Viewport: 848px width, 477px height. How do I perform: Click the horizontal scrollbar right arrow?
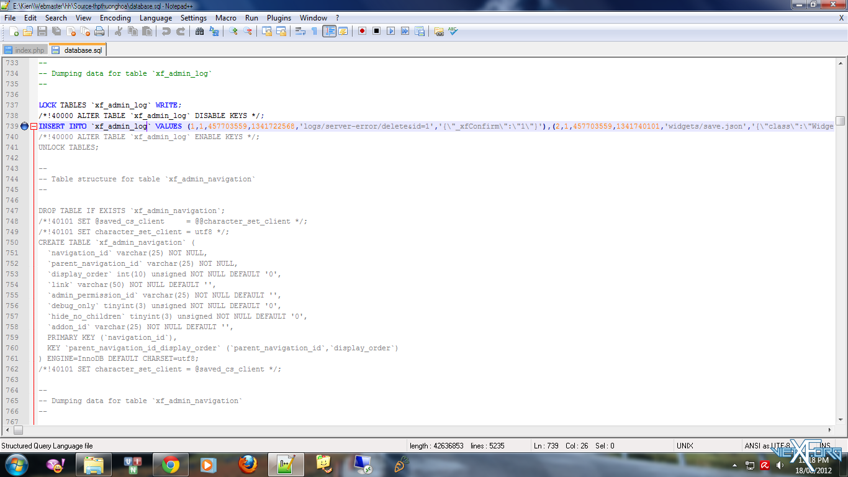click(x=830, y=430)
